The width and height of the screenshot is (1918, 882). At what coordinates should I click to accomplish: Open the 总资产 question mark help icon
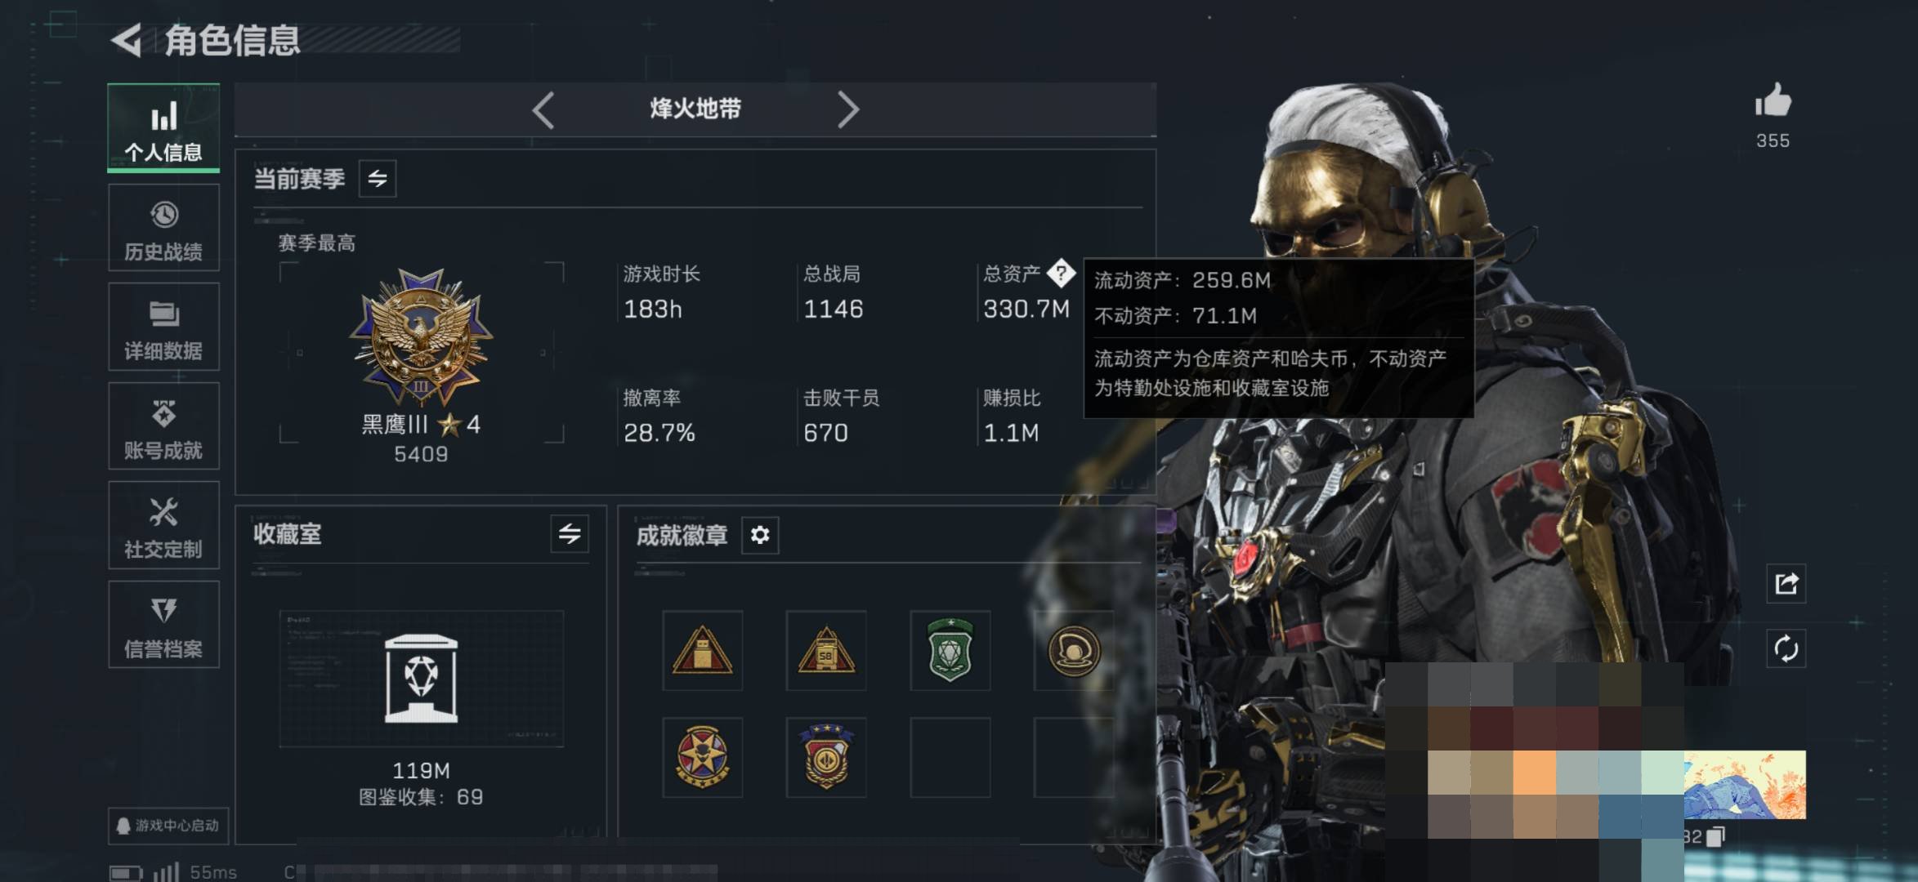tap(1061, 273)
